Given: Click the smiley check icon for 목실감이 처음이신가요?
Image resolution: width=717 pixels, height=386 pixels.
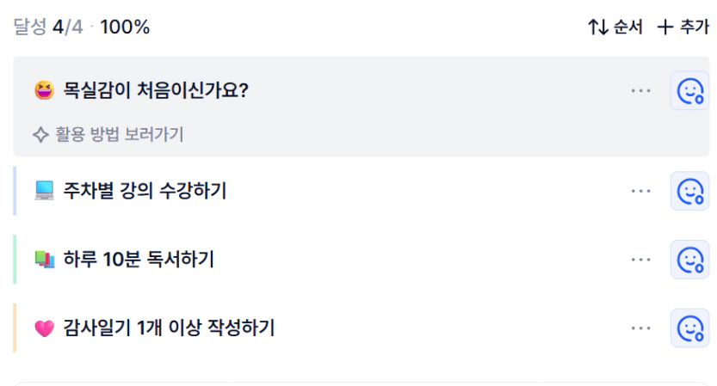Looking at the screenshot, I should pyautogui.click(x=689, y=90).
